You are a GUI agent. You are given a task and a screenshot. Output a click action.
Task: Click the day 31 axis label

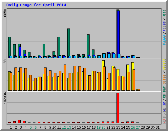157,127
